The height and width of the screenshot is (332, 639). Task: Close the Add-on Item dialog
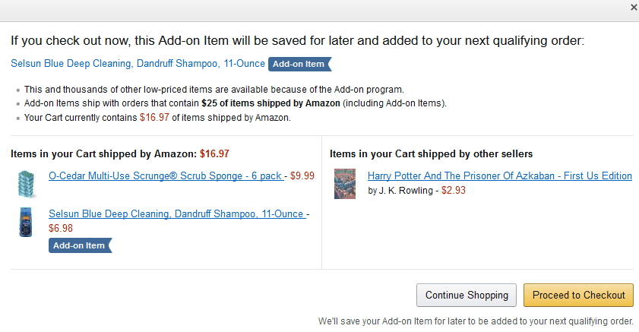(634, 8)
